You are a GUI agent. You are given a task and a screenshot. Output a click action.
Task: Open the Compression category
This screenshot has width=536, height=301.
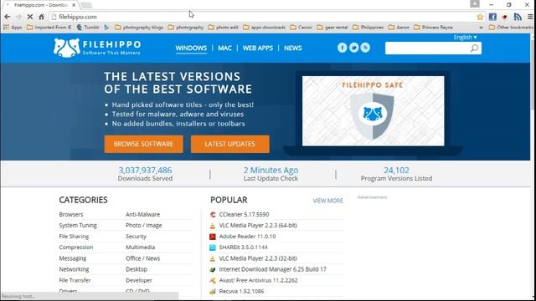(x=76, y=247)
